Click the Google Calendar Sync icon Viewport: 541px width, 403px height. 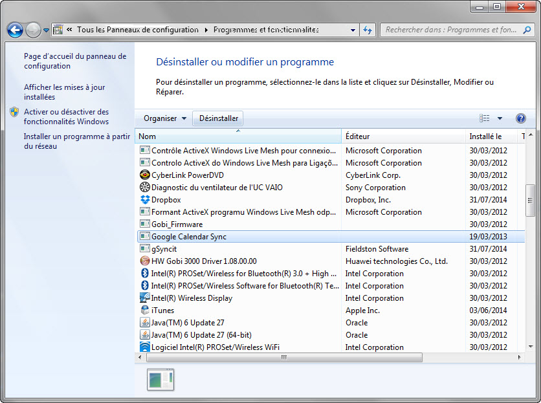(144, 236)
